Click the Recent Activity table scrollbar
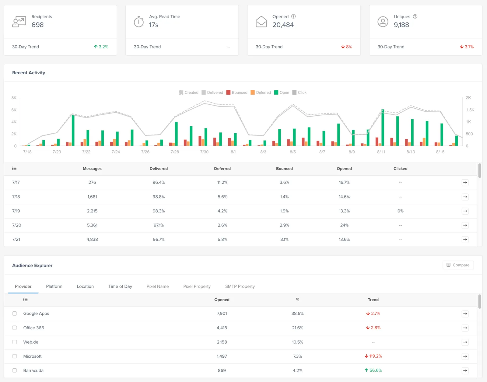This screenshot has width=487, height=382. point(480,171)
